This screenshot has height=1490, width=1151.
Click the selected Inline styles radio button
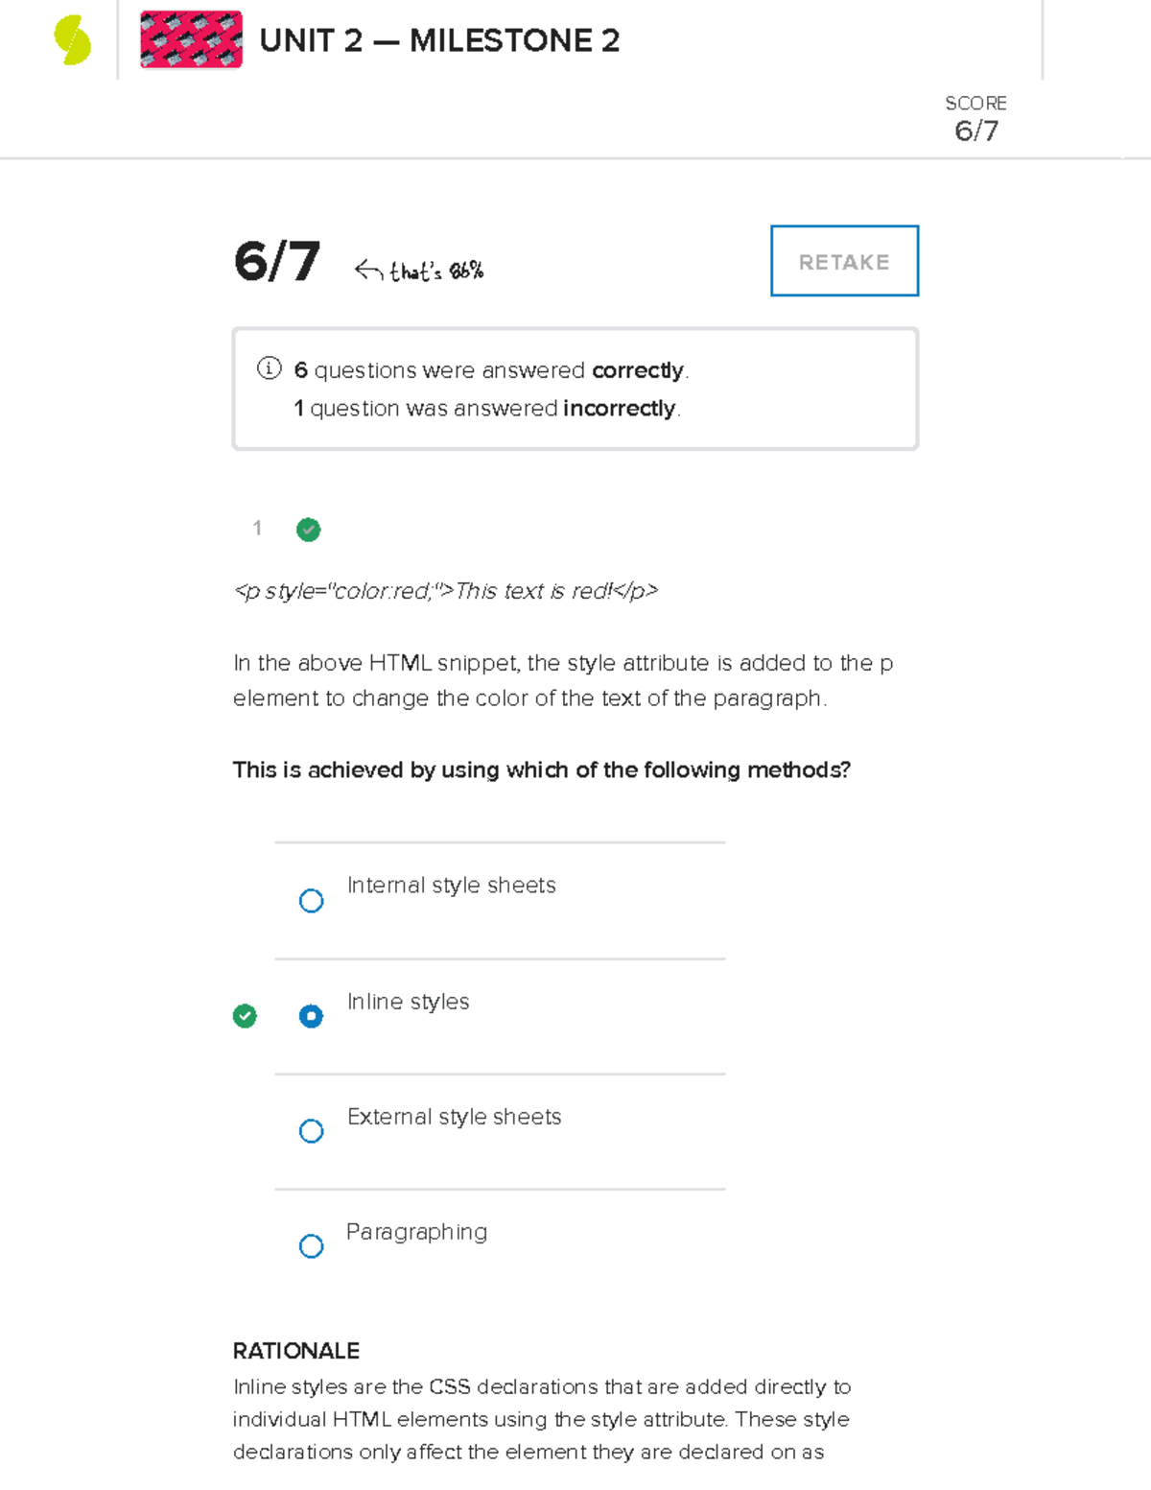[311, 1015]
